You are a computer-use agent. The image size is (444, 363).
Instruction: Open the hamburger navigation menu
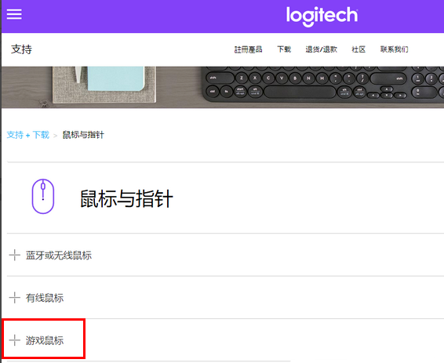[x=14, y=14]
